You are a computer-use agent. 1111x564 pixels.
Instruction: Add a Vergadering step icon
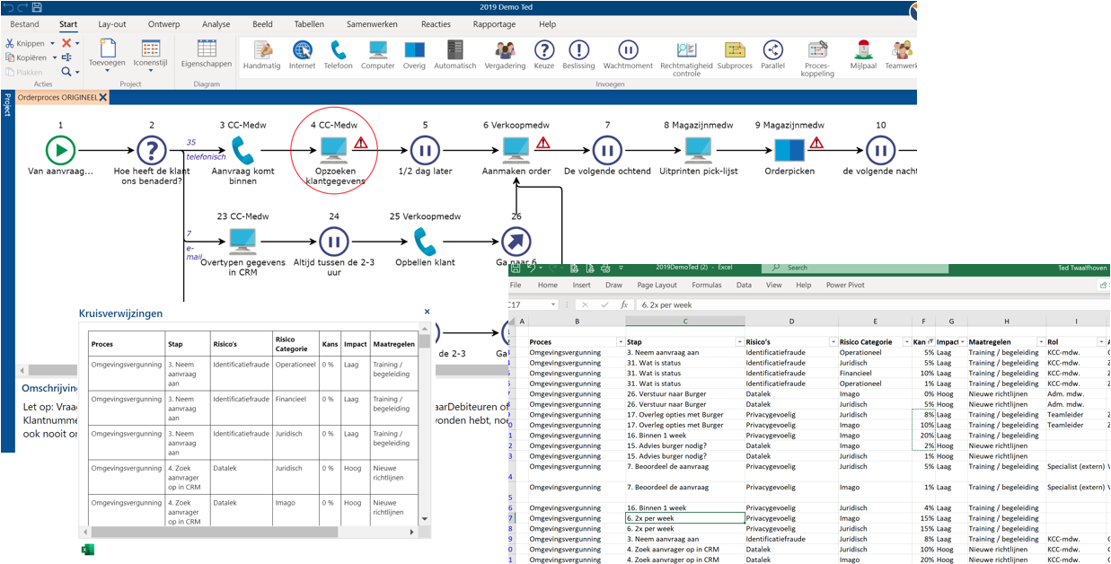[505, 54]
